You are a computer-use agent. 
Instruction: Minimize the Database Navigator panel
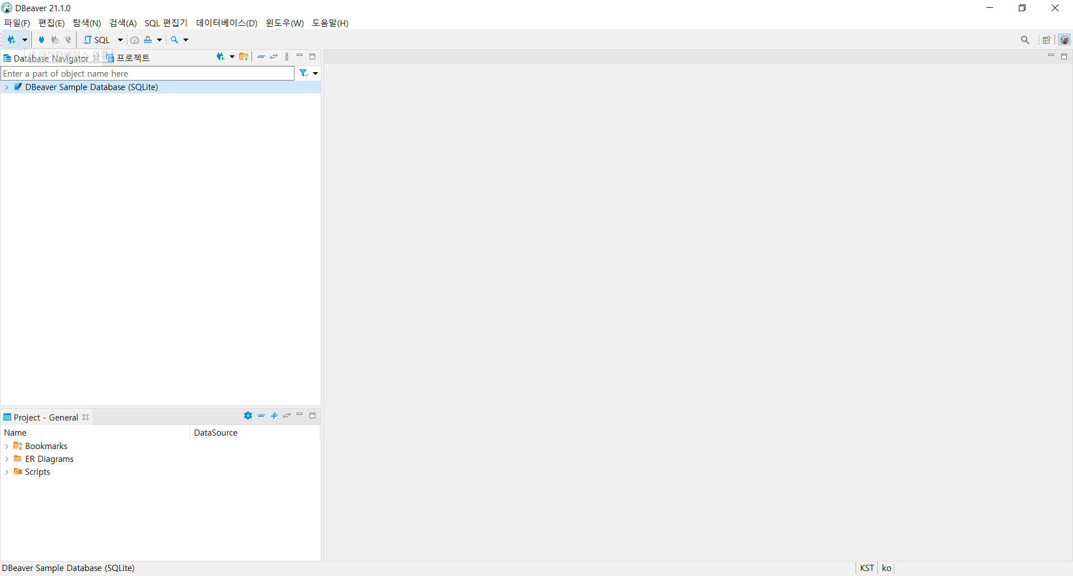pos(300,56)
